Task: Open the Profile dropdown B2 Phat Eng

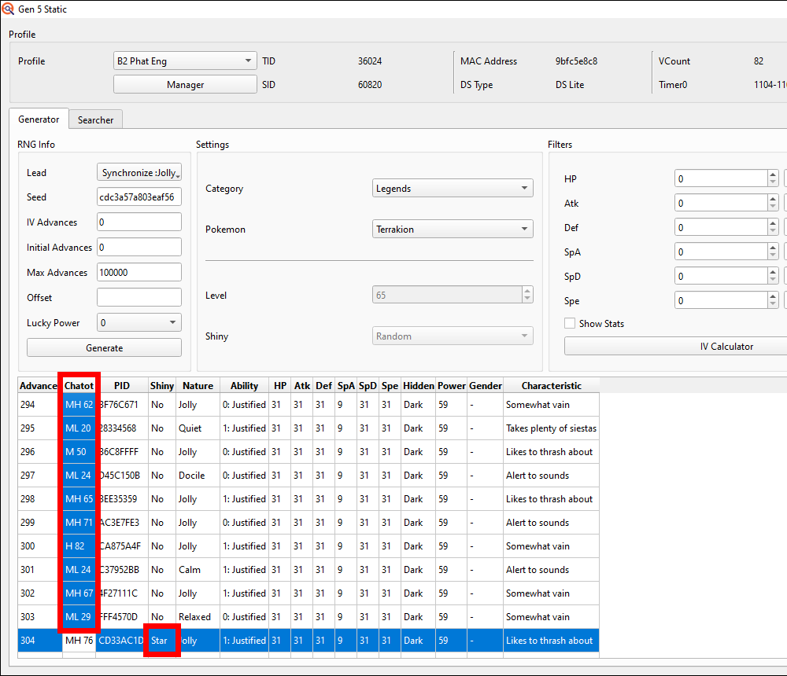Action: [185, 61]
